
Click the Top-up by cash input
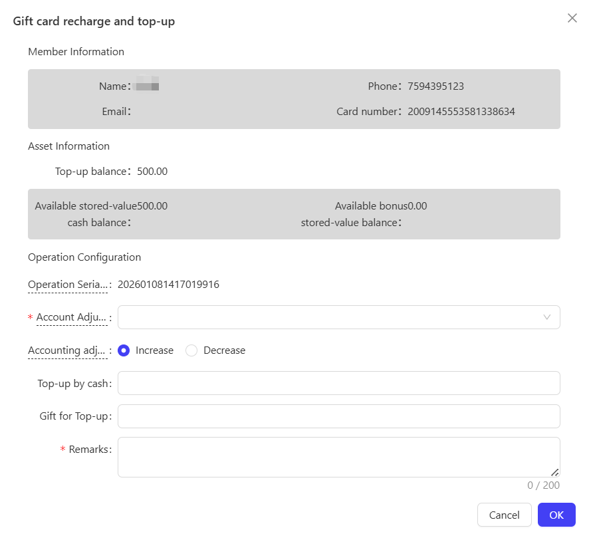pos(339,383)
